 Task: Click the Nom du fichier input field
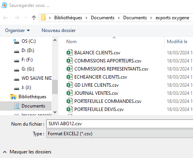(x=119, y=124)
